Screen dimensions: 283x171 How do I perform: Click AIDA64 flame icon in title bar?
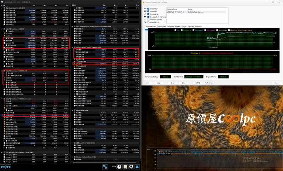tap(144, 2)
